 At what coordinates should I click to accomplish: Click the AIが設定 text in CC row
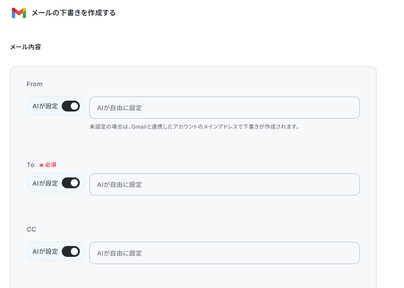coord(46,251)
